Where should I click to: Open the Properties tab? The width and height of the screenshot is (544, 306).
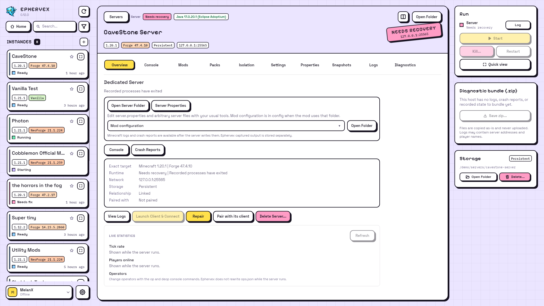coord(310,65)
